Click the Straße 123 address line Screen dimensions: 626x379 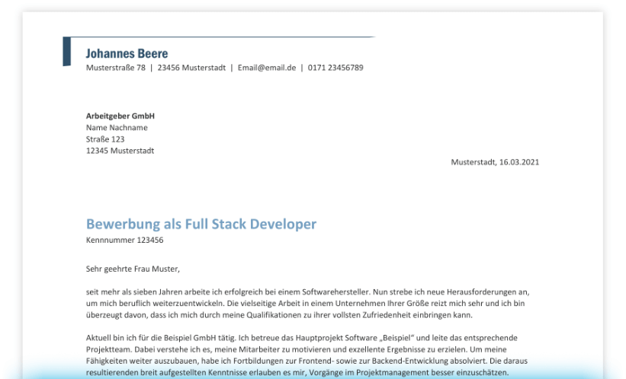point(105,139)
